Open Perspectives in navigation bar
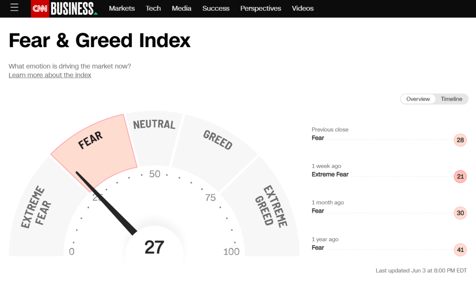Screen dimensions: 476x285 click(x=261, y=8)
